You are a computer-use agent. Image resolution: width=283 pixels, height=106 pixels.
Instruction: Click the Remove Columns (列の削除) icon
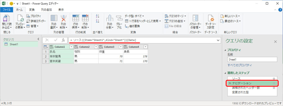tap(64, 18)
